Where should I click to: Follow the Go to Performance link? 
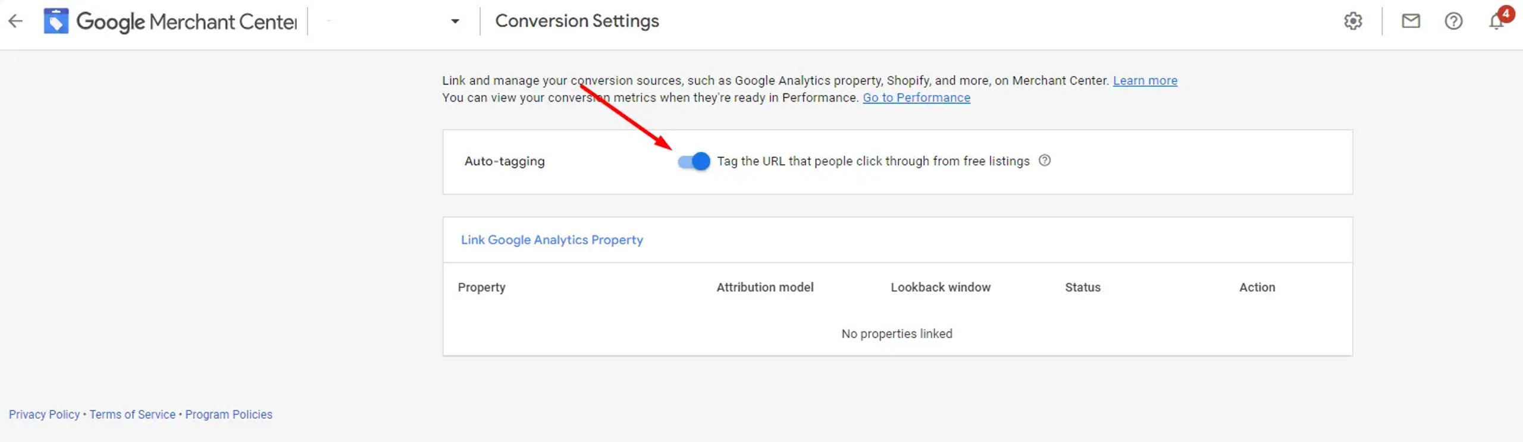click(916, 98)
